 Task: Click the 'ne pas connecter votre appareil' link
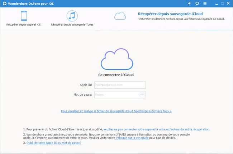157,129
